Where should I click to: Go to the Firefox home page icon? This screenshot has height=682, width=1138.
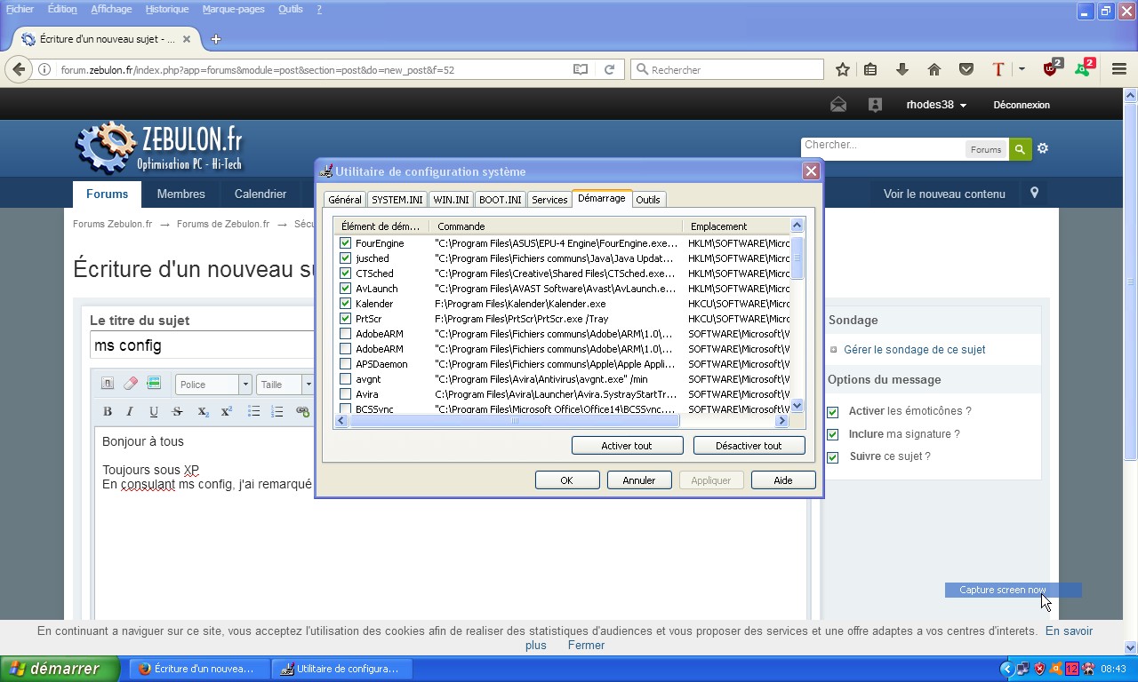(x=934, y=69)
